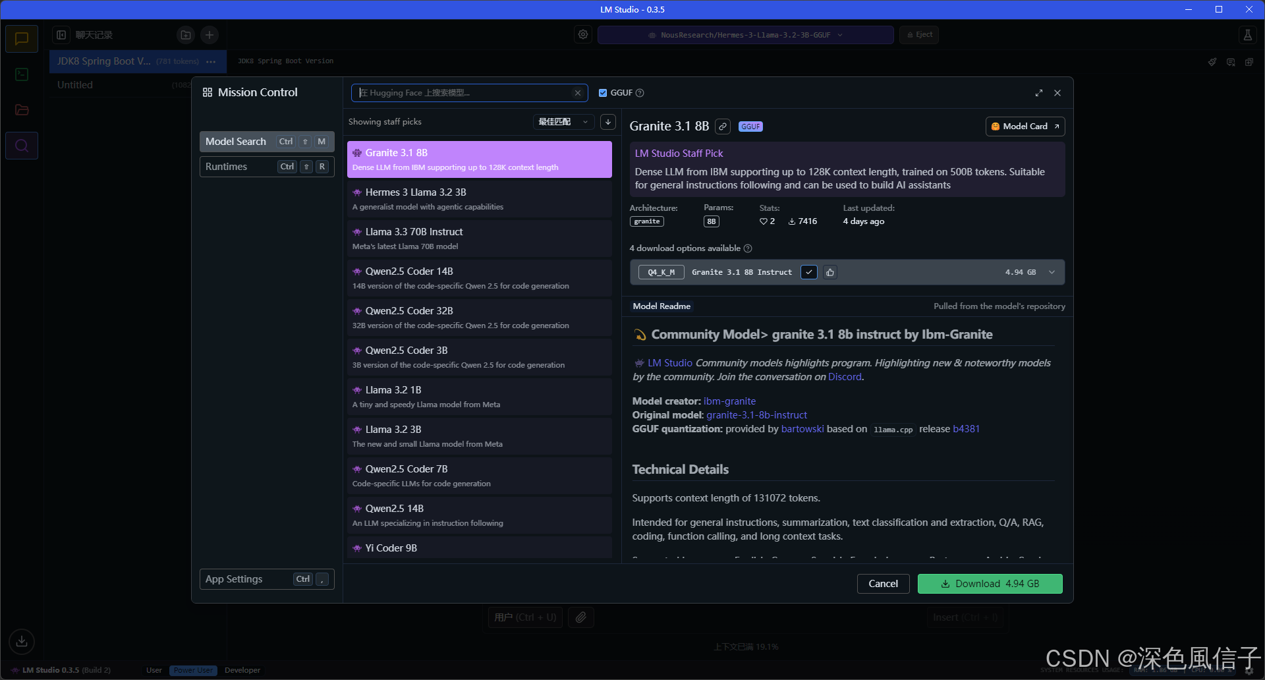Copy Granite 3.1 8B model link
The height and width of the screenshot is (680, 1265).
click(723, 127)
